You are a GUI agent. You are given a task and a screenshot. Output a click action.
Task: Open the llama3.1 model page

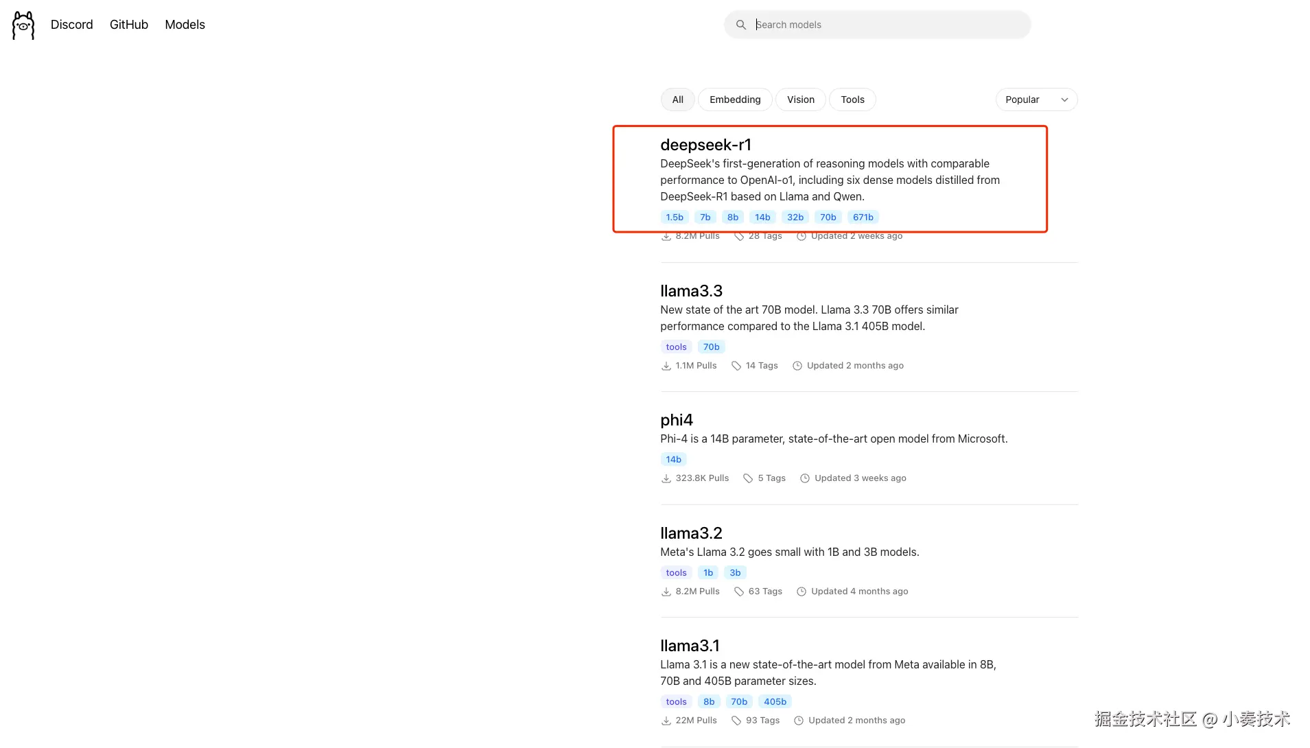pos(690,646)
